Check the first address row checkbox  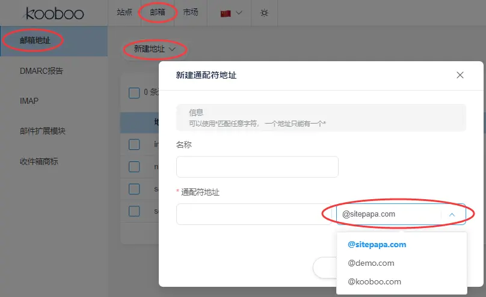point(134,145)
